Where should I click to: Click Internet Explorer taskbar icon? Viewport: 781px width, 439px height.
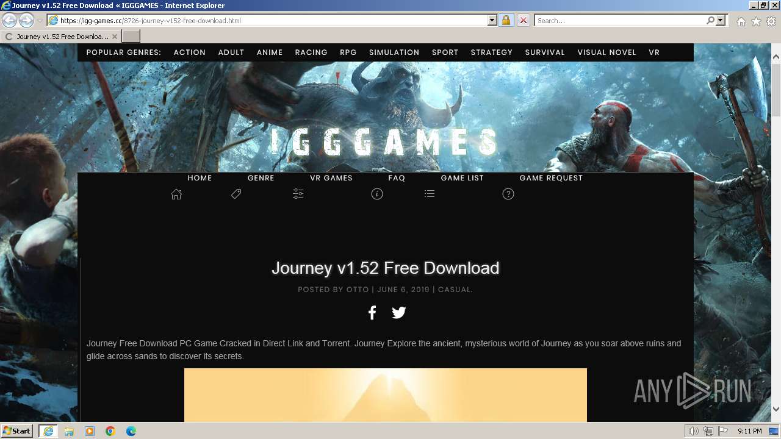(48, 431)
